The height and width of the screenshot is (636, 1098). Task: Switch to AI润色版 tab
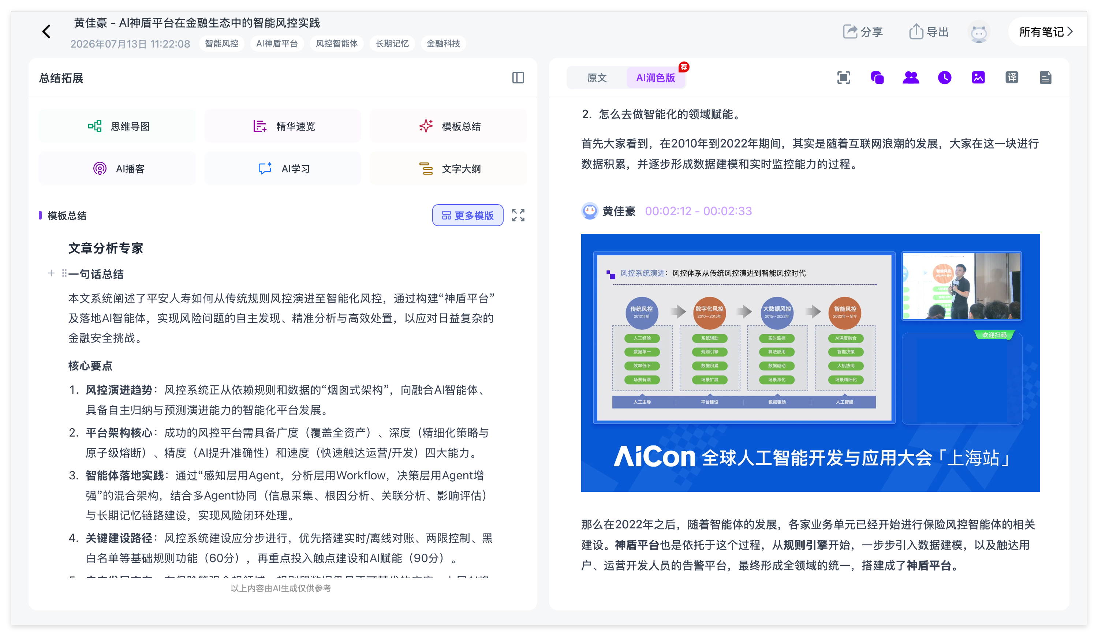pyautogui.click(x=655, y=78)
